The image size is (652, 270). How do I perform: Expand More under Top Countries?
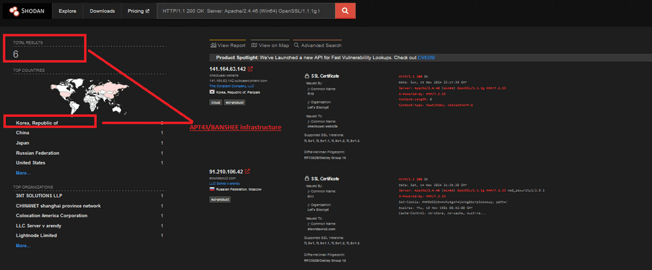[24, 173]
